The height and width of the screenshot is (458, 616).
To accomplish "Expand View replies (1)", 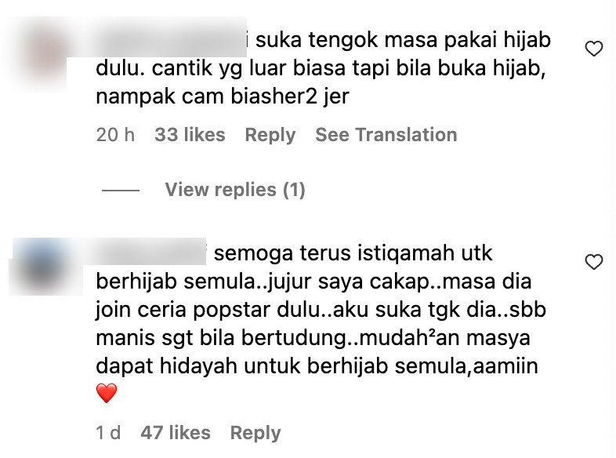I will (x=235, y=190).
